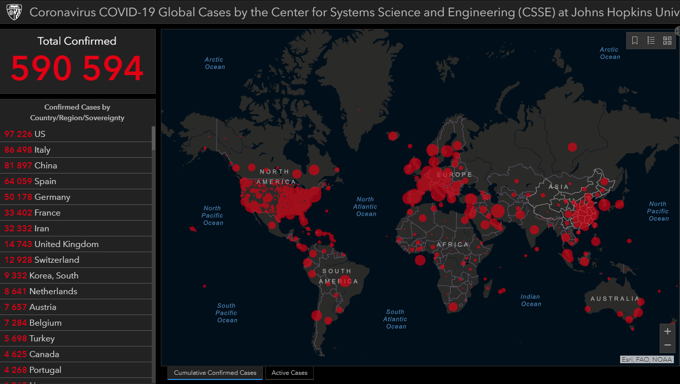Select US in the country list
The height and width of the screenshot is (384, 680).
pyautogui.click(x=76, y=134)
